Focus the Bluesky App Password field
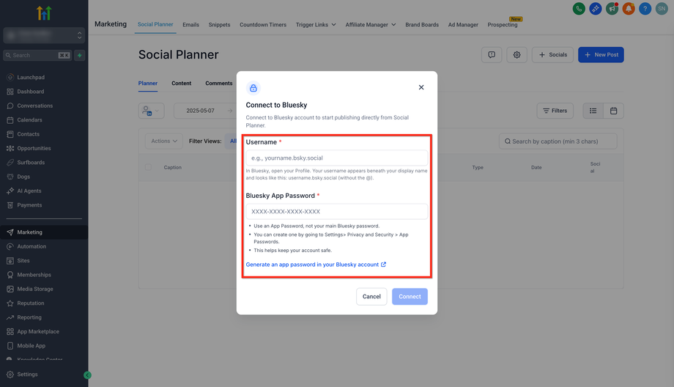 tap(336, 211)
